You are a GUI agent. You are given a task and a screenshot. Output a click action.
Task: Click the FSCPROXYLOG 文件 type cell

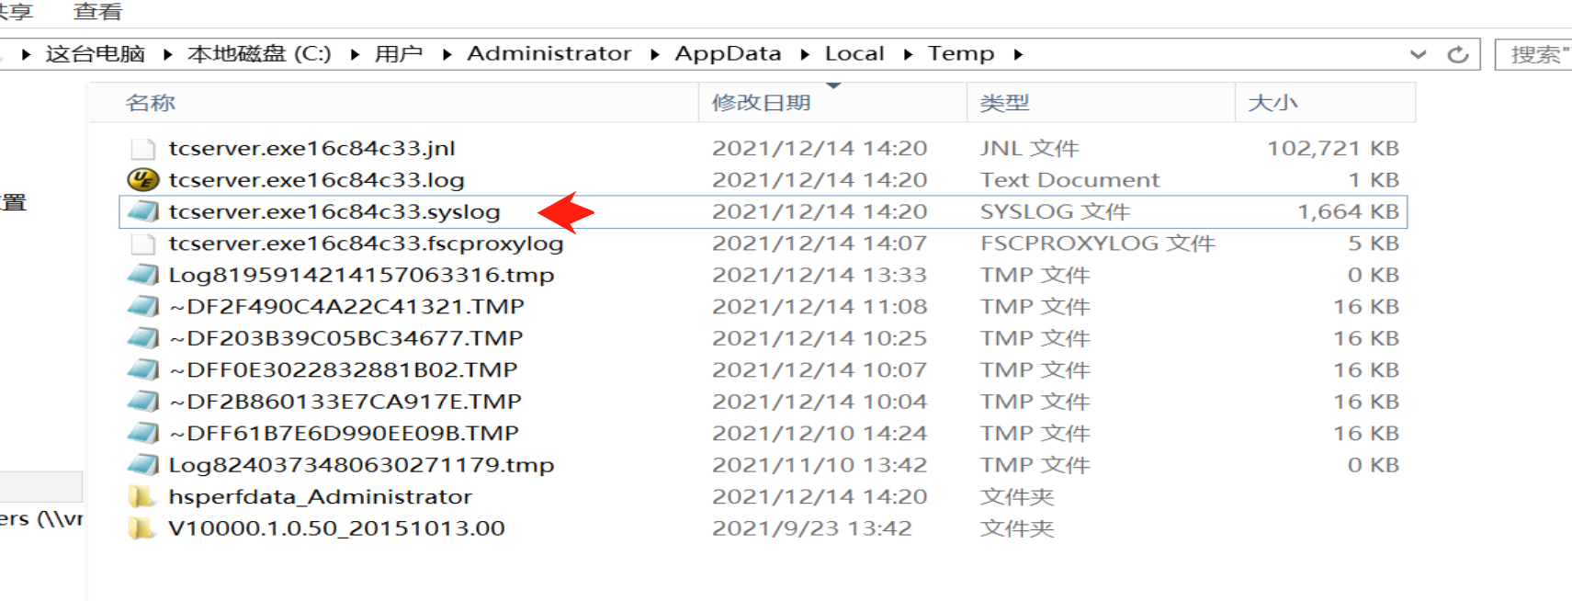[1097, 244]
